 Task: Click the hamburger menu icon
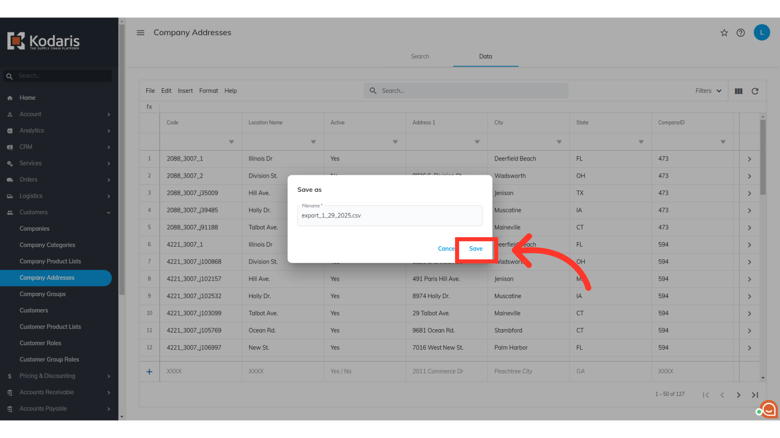pos(140,32)
